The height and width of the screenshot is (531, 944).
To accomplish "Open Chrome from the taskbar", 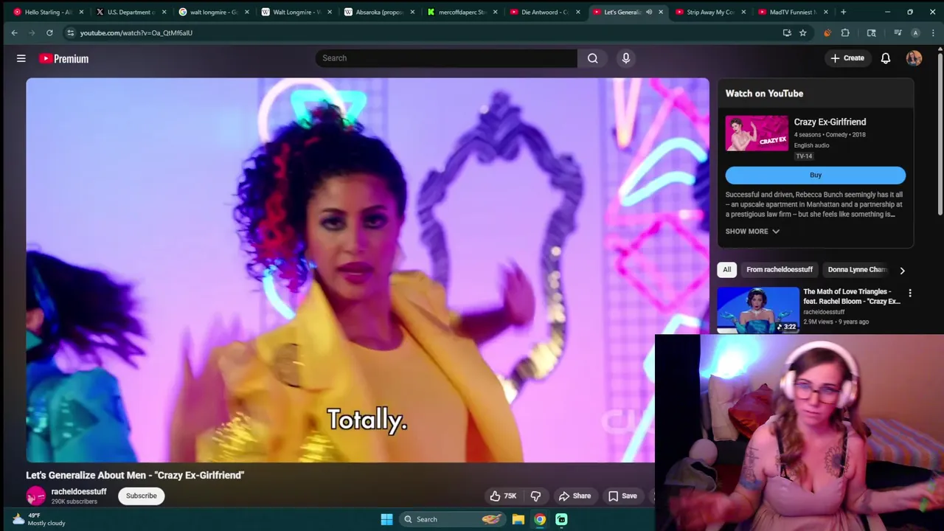I will pos(540,519).
